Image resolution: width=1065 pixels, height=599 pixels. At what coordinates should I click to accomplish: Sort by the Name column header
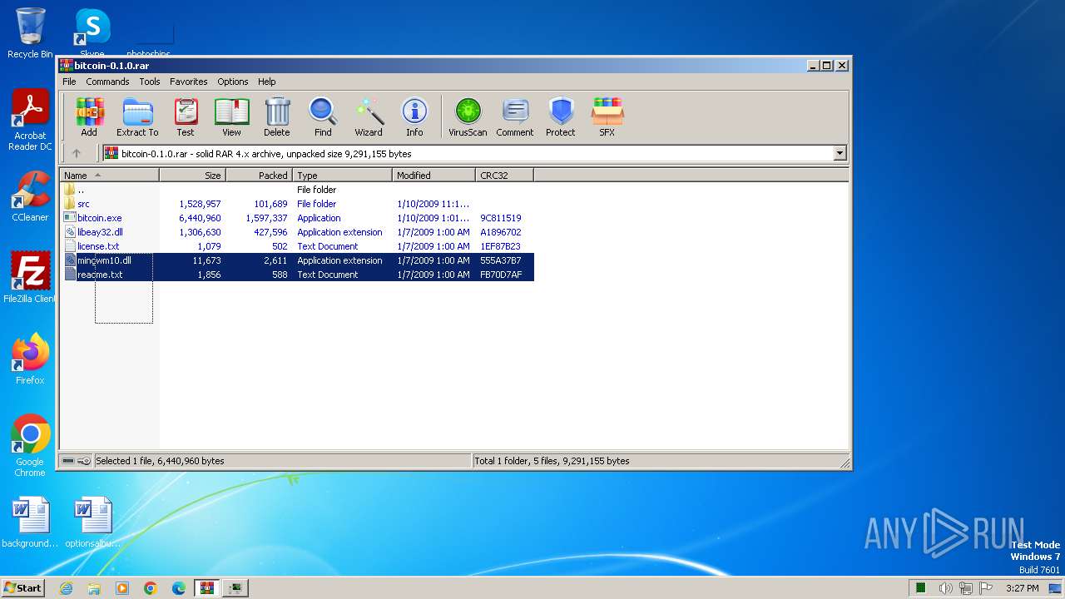pos(110,176)
